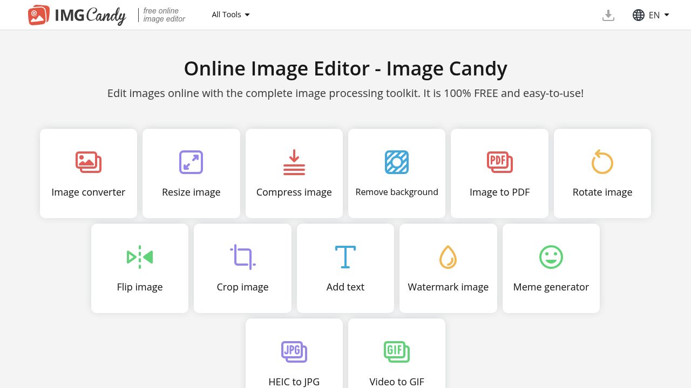The image size is (691, 388).
Task: Click the HEIC to JPG label
Action: tap(294, 382)
